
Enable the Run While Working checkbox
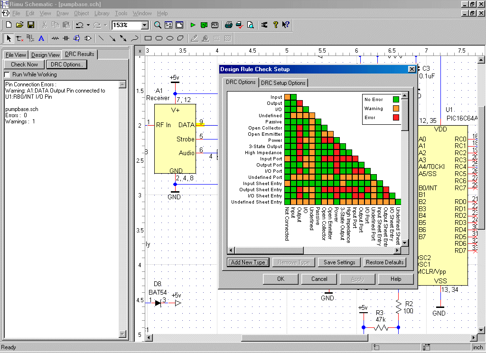tap(7, 74)
